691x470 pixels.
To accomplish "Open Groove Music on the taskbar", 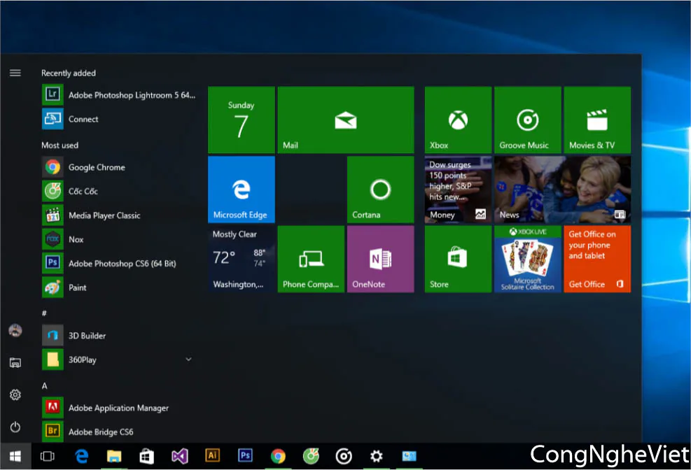I will (x=344, y=456).
